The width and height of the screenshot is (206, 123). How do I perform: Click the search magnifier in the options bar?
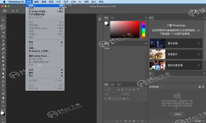(192, 11)
